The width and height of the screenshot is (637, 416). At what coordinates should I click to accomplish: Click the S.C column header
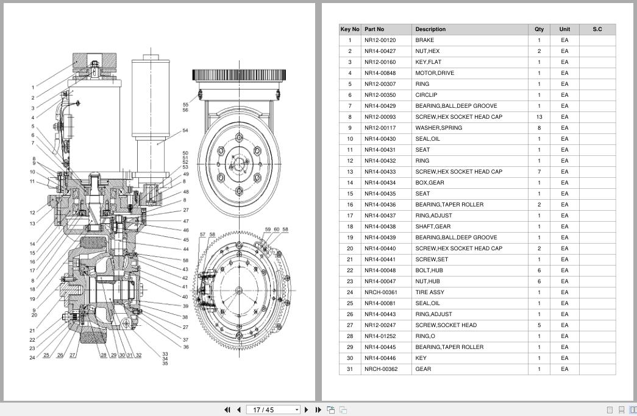point(597,29)
